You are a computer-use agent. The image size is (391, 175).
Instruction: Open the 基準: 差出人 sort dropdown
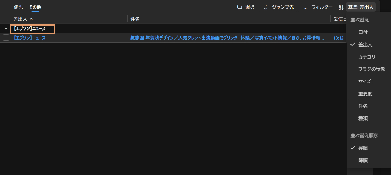[360, 7]
